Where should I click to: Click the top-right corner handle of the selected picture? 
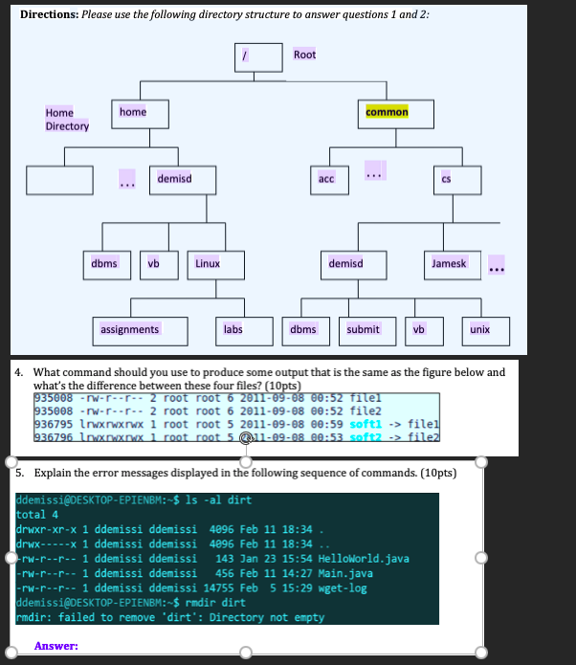481,462
